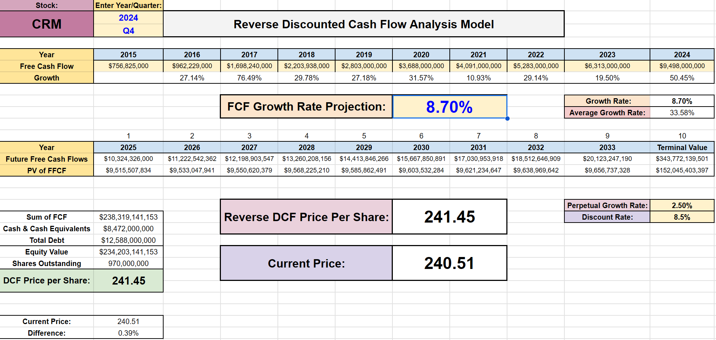Click the Shares Outstanding 970,000,000 cell
This screenshot has height=340, width=716.
tap(128, 264)
